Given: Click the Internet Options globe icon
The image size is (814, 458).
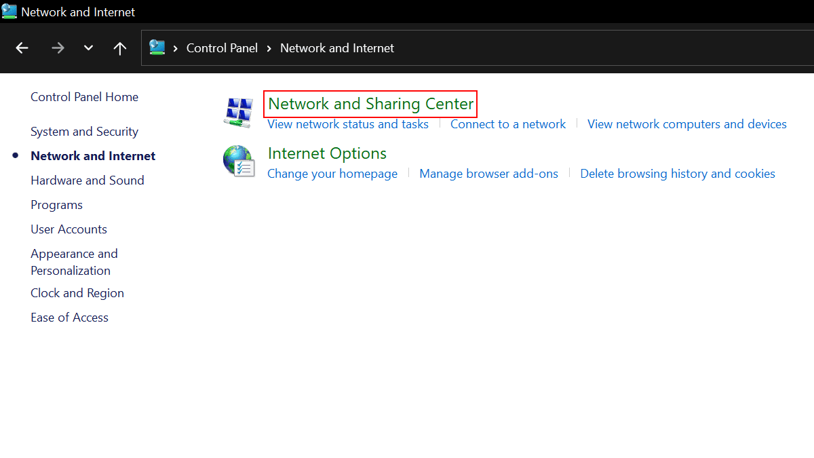Looking at the screenshot, I should [239, 161].
